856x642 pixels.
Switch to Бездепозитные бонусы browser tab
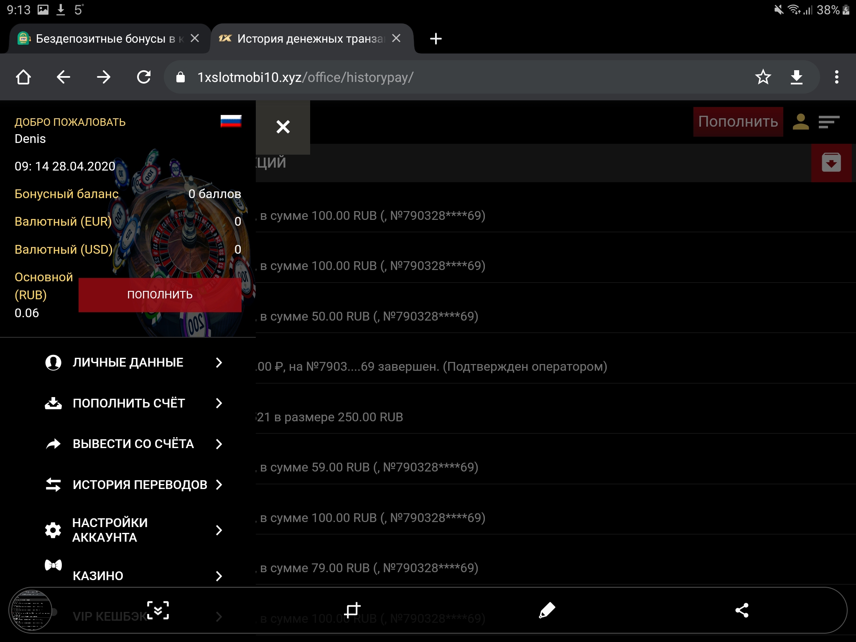point(104,39)
